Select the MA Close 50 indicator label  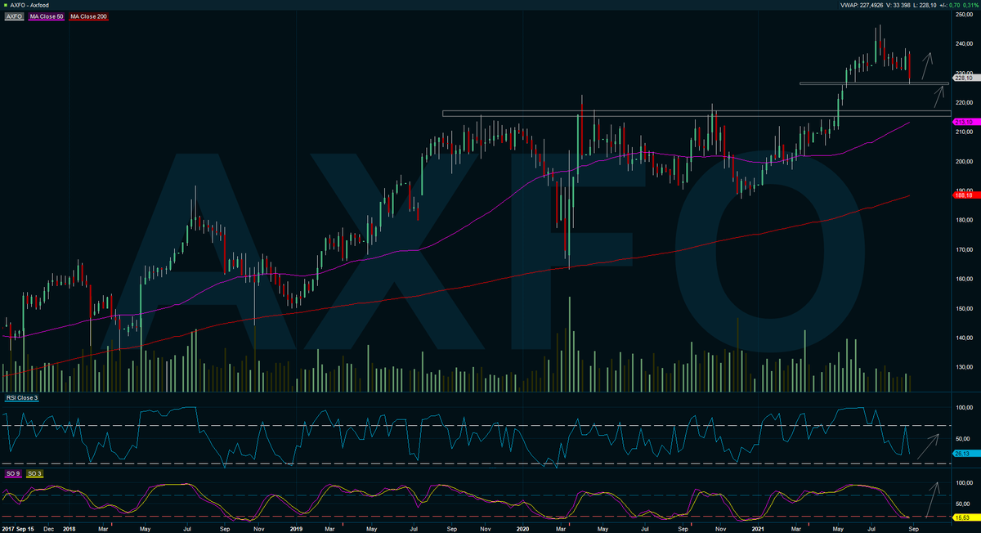pyautogui.click(x=46, y=16)
